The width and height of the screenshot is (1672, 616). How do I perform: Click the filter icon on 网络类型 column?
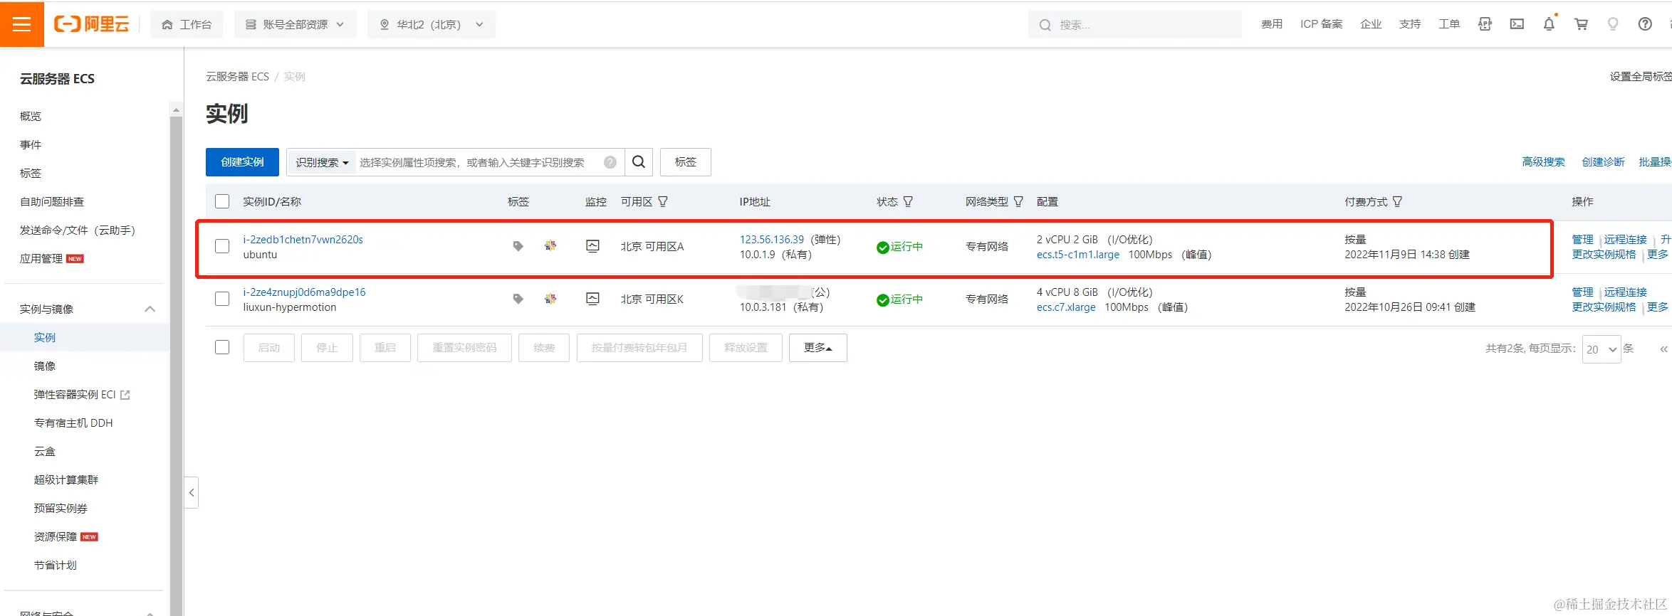pyautogui.click(x=1018, y=201)
